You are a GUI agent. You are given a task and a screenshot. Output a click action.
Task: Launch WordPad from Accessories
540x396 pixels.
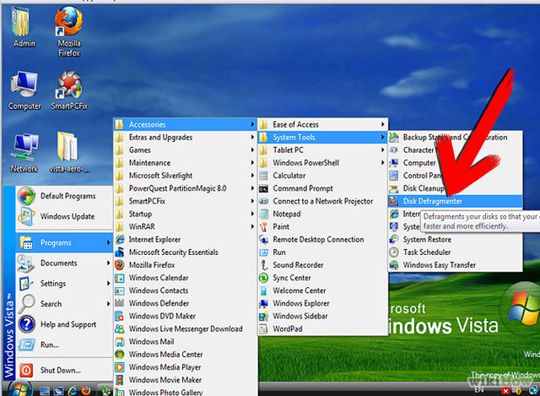322,328
